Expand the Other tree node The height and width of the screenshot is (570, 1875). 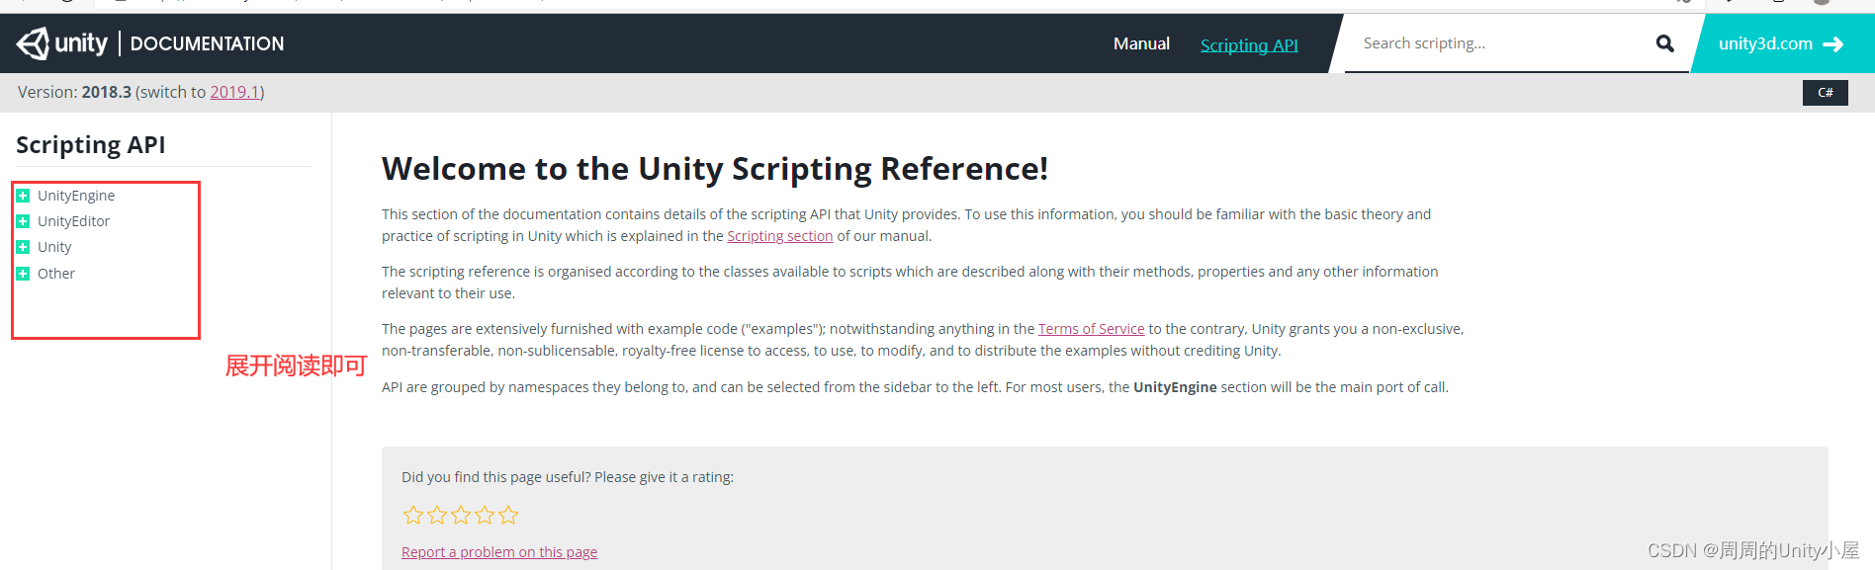pos(23,274)
